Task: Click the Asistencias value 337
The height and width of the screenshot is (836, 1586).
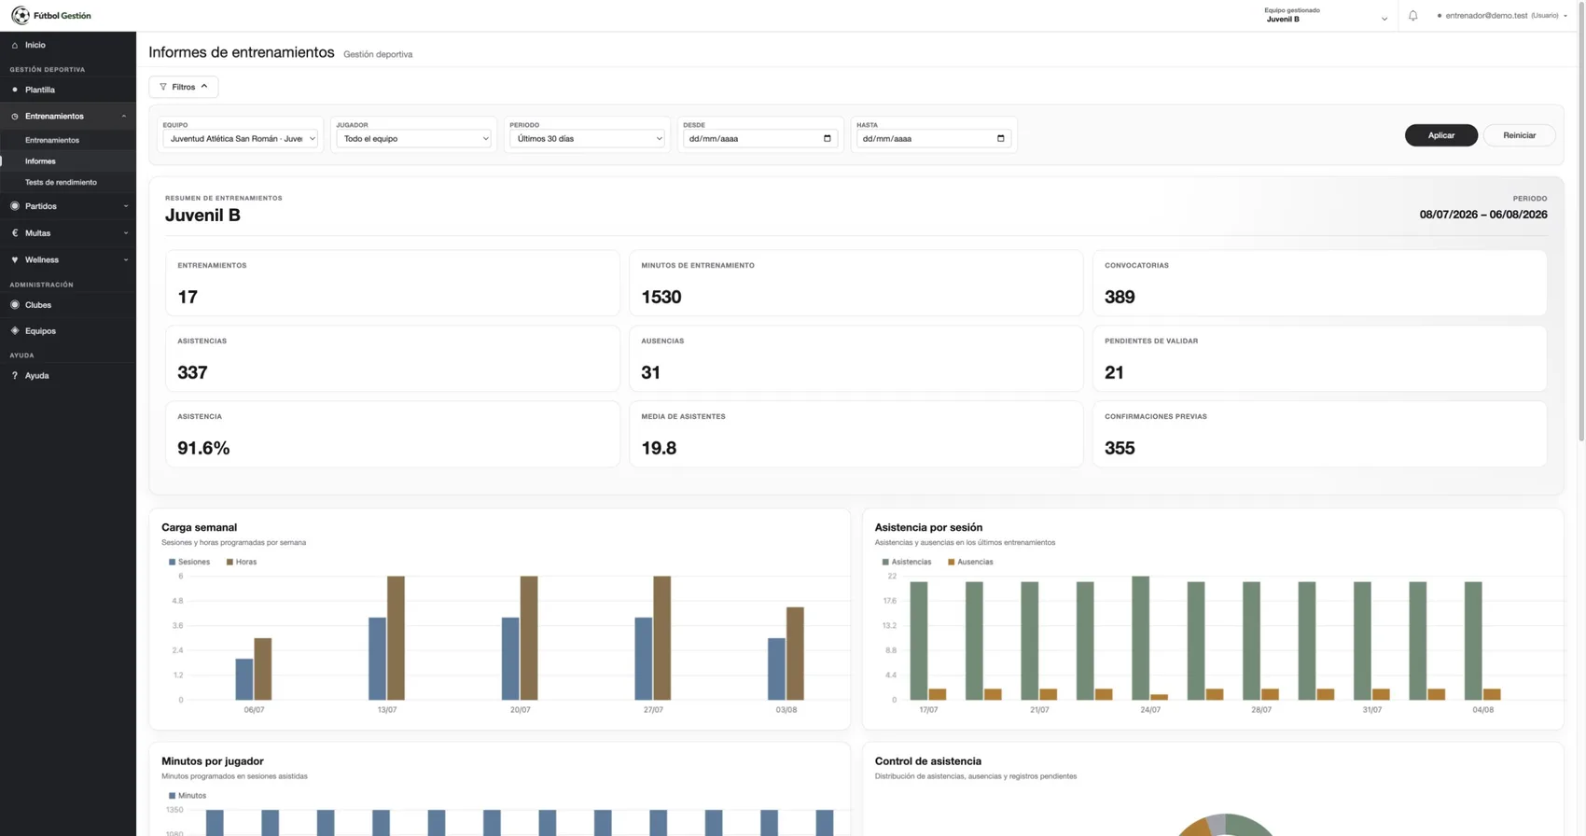Action: pyautogui.click(x=192, y=373)
